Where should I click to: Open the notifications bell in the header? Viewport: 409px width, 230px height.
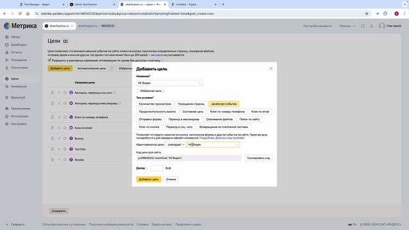[x=371, y=26]
